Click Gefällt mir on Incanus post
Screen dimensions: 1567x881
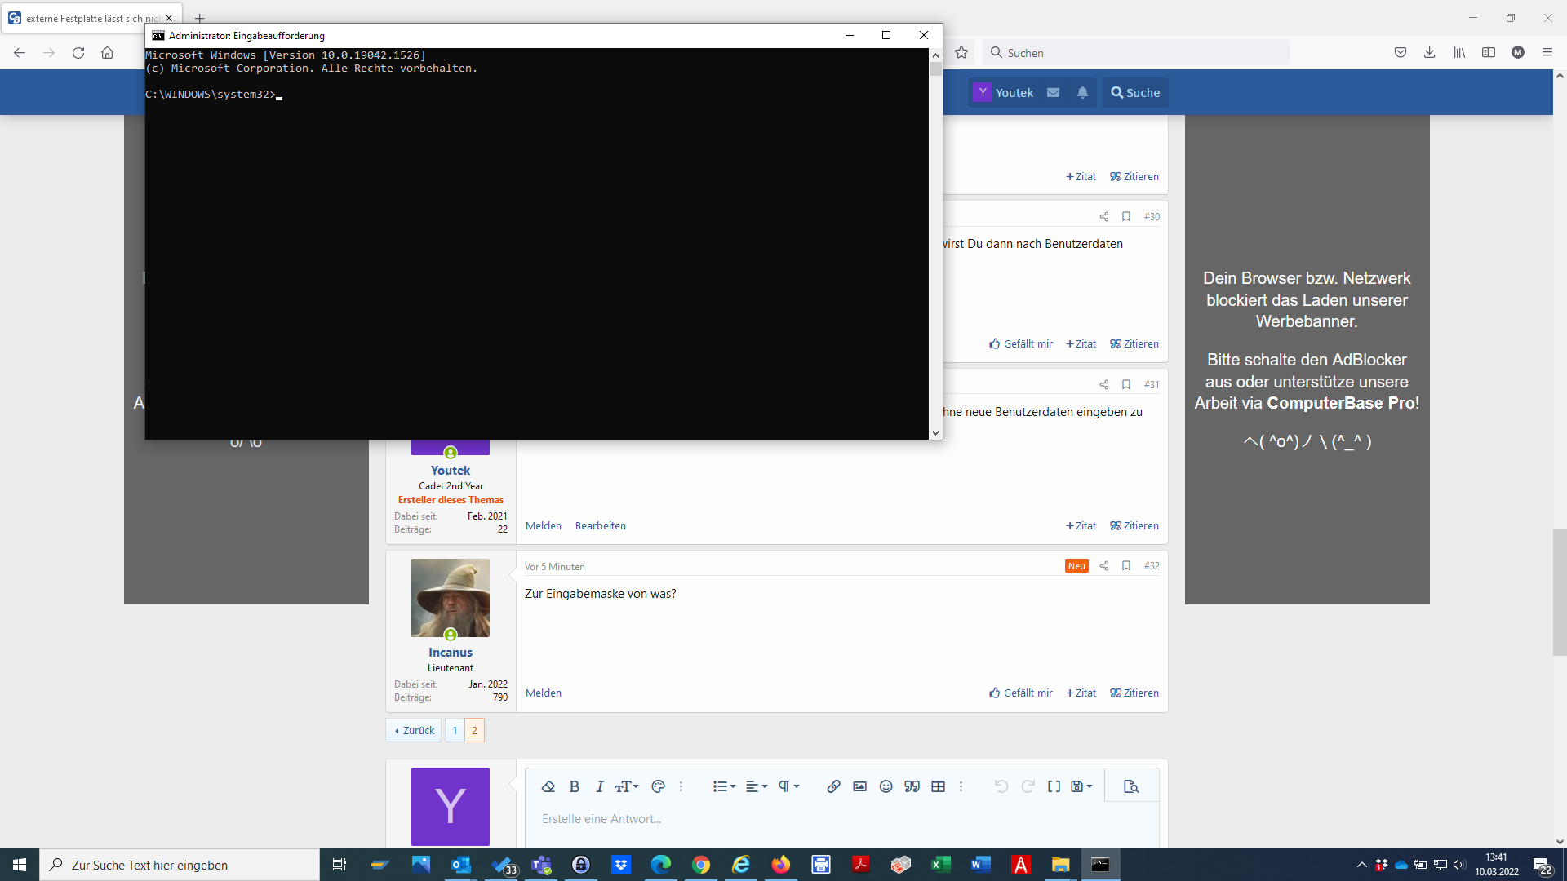pyautogui.click(x=1021, y=693)
